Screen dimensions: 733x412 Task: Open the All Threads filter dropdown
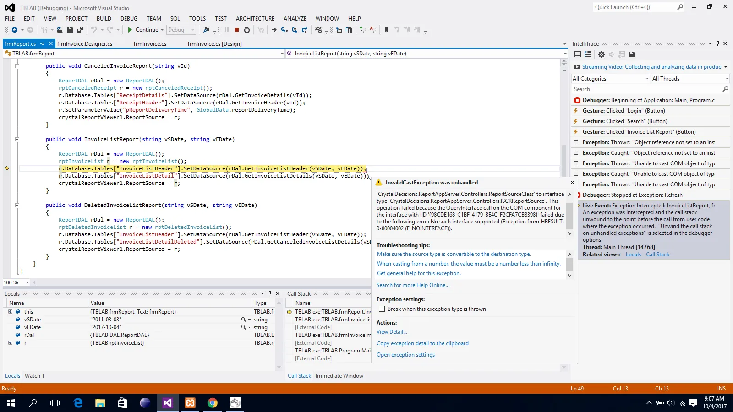tap(689, 79)
